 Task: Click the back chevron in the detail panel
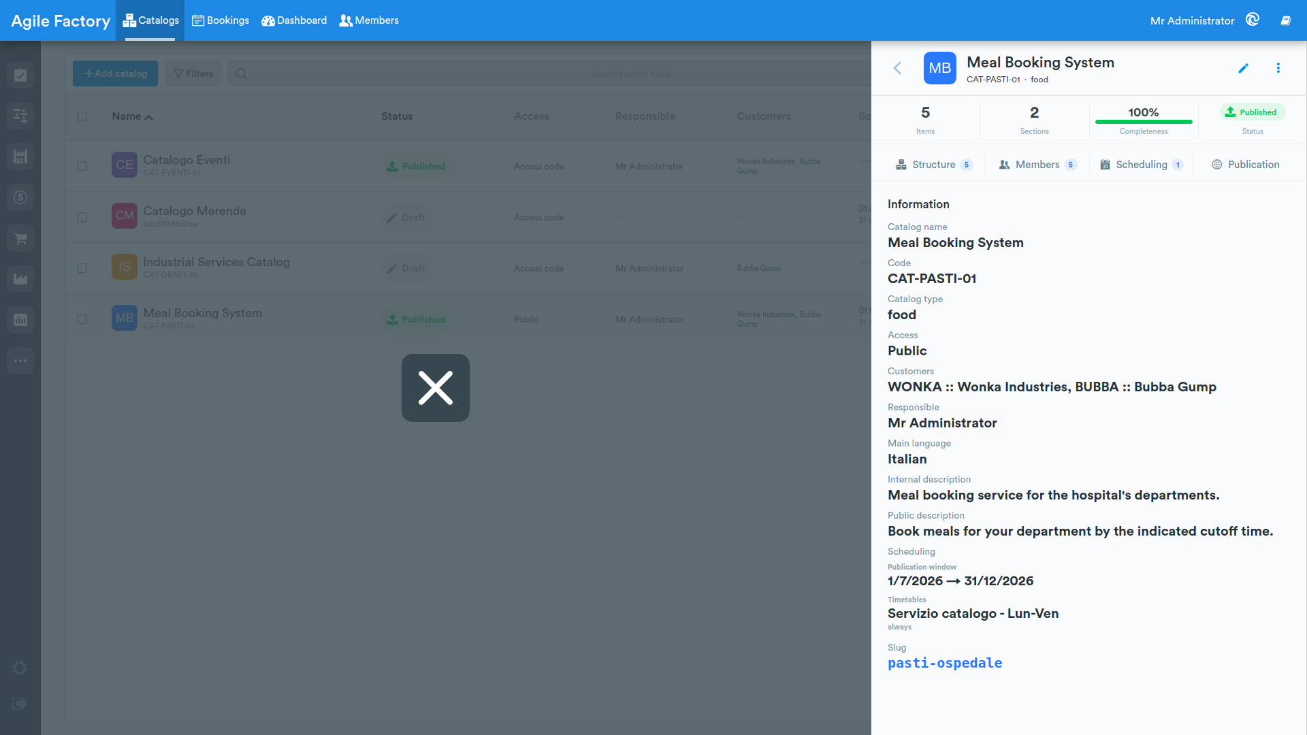(897, 68)
